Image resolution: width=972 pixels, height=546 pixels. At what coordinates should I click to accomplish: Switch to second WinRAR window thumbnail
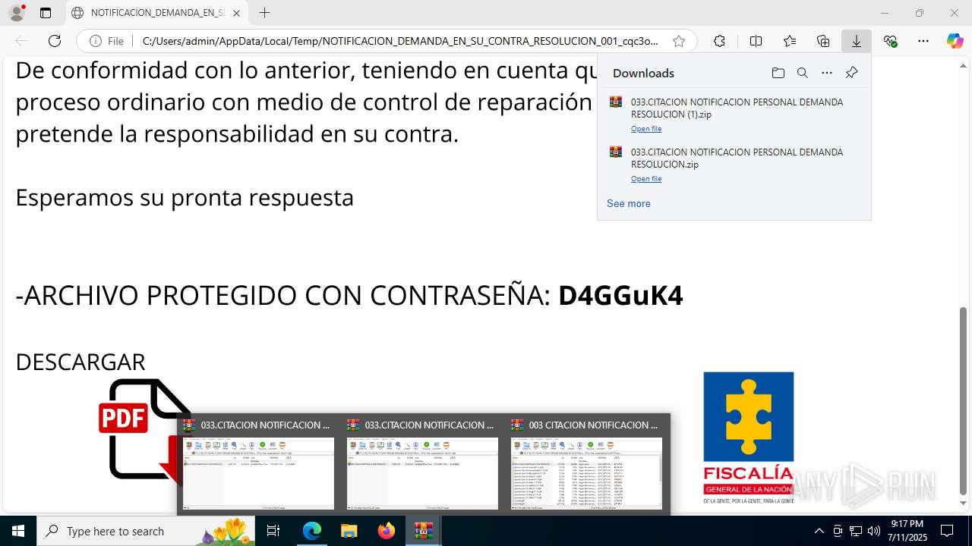(422, 465)
